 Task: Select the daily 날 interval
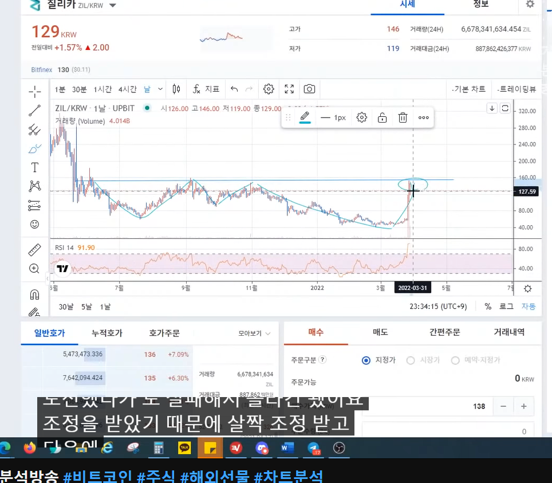(147, 89)
